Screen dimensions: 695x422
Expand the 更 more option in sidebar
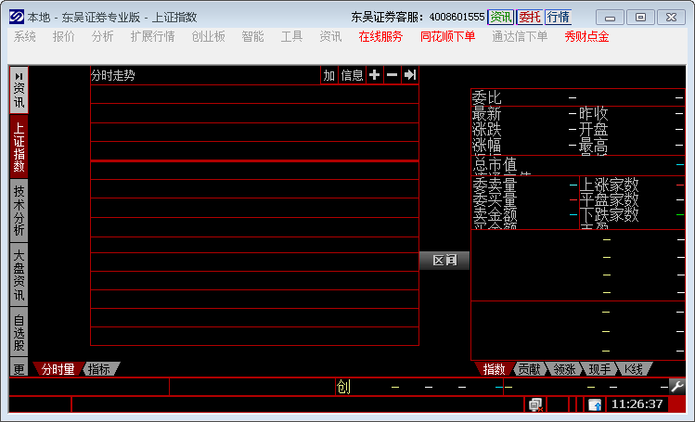[19, 368]
